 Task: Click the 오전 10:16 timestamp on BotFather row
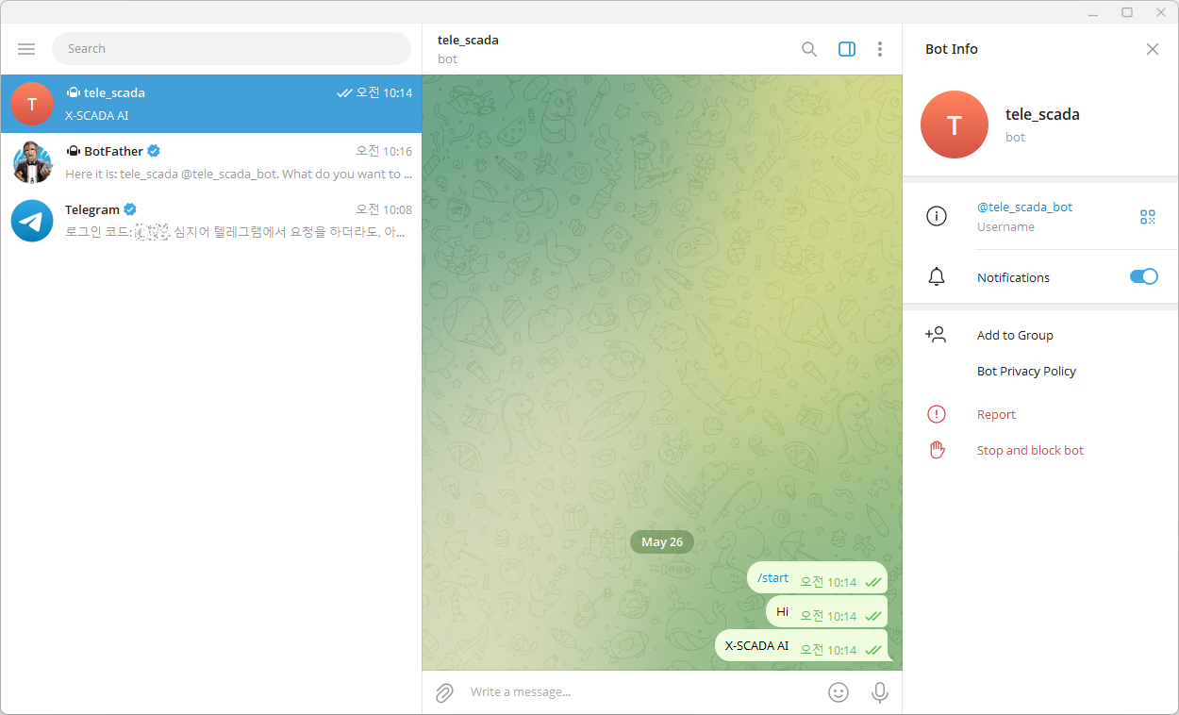384,151
